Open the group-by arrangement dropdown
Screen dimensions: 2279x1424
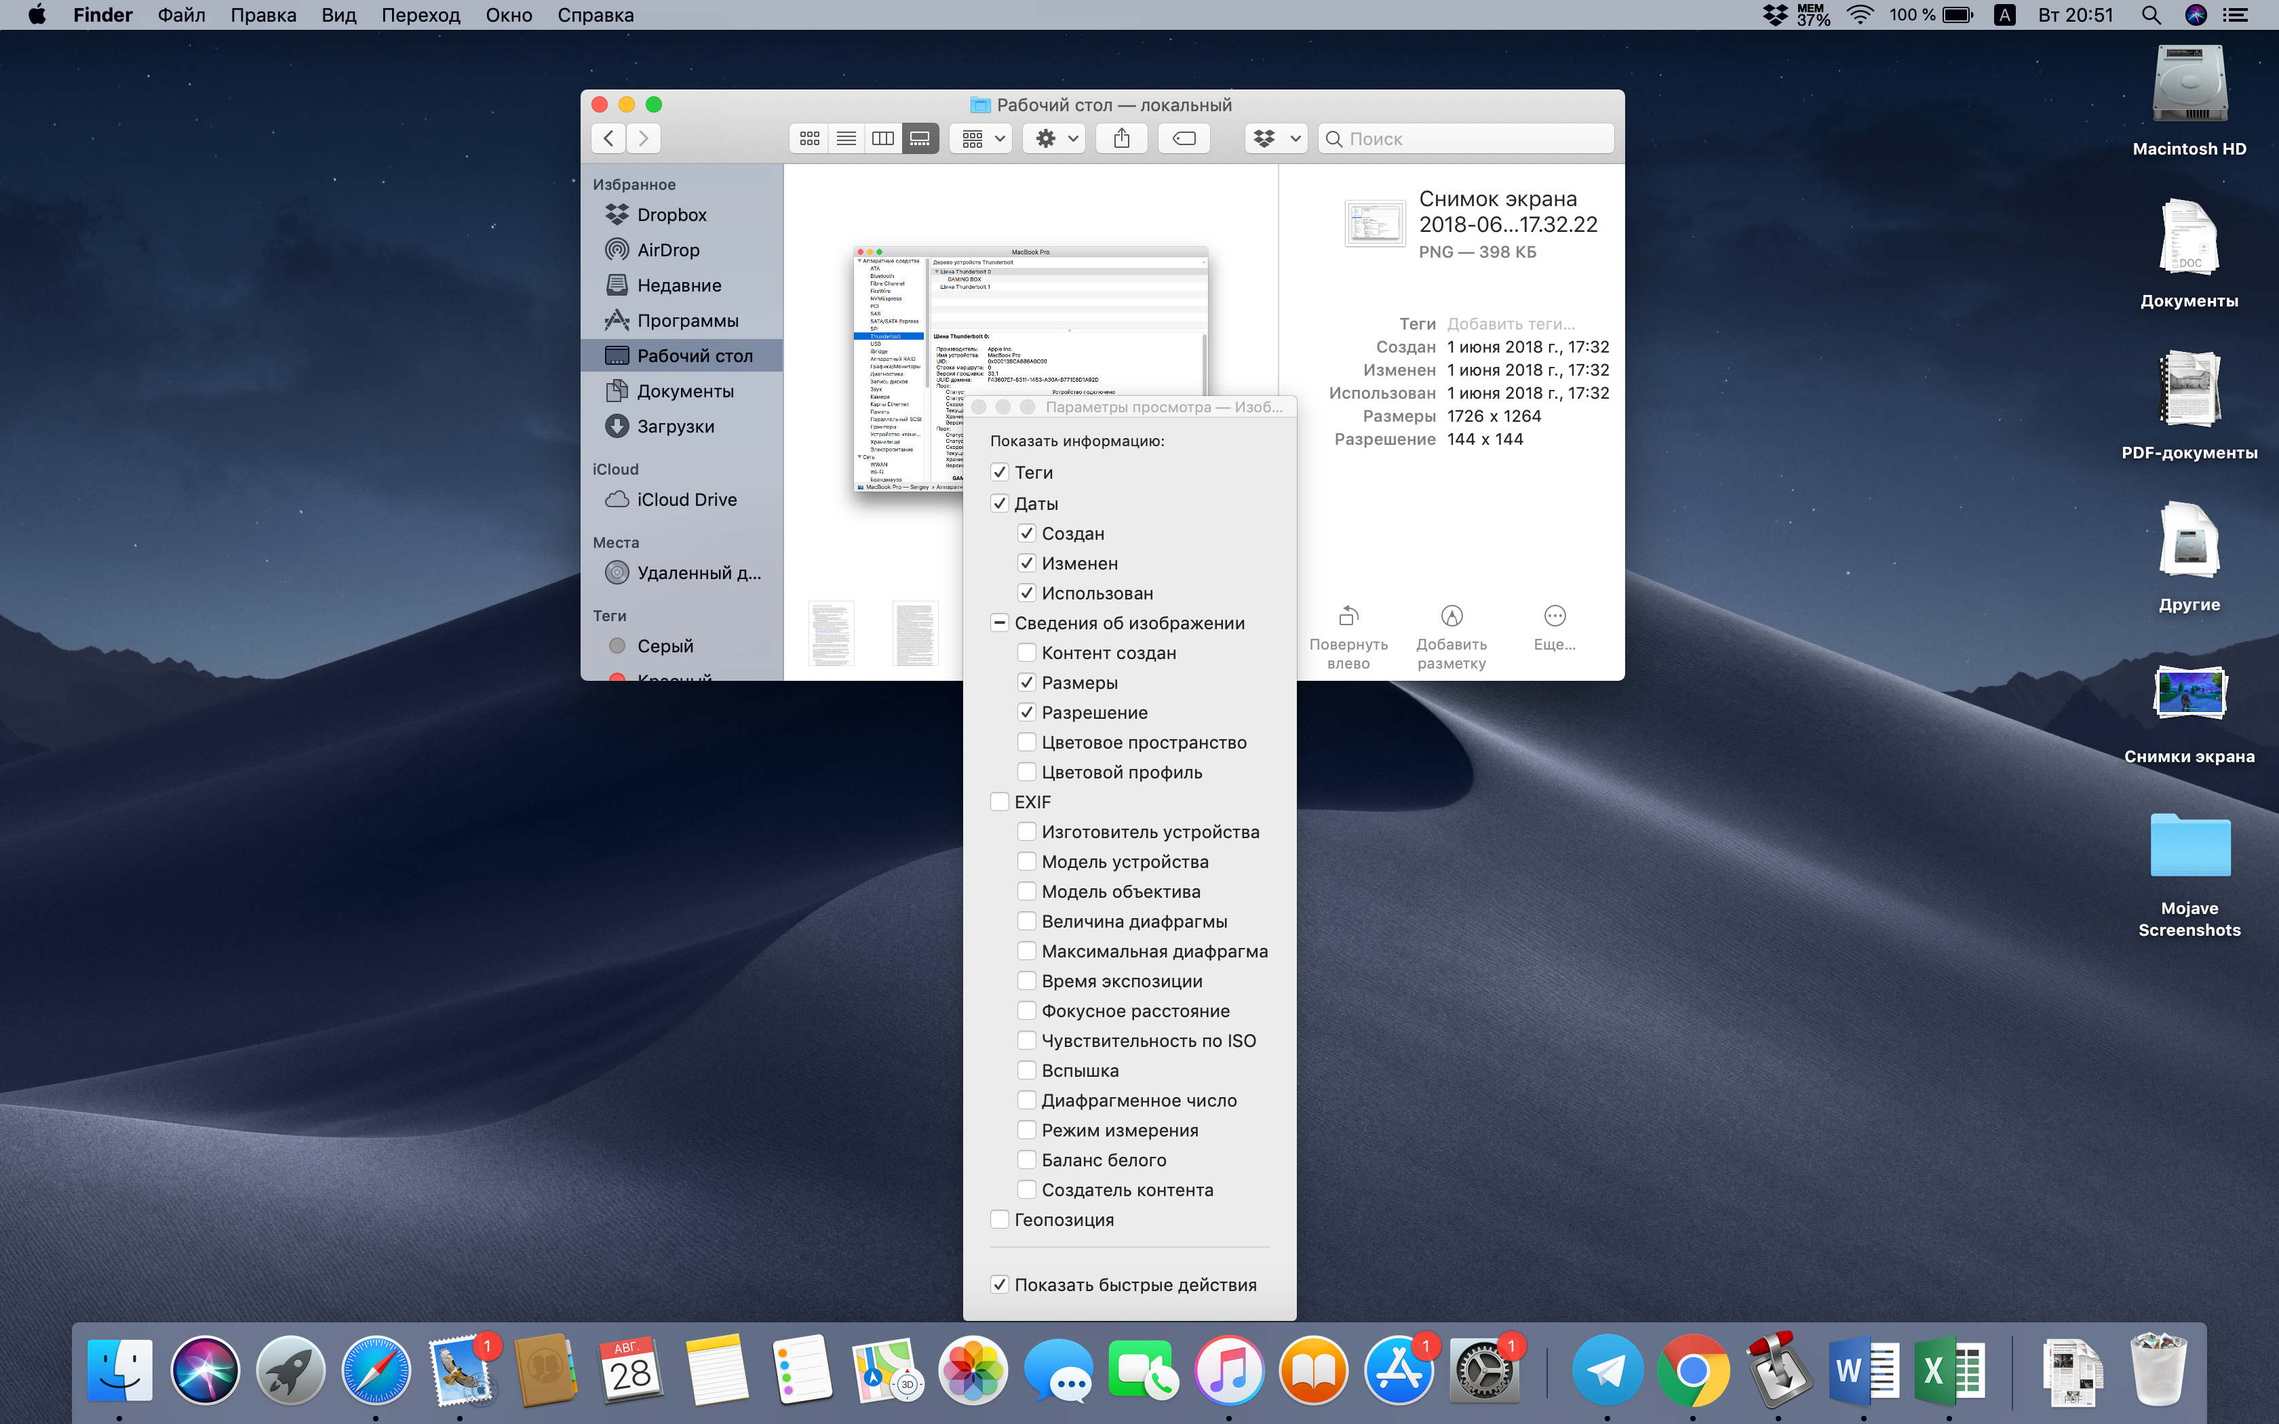pyautogui.click(x=982, y=138)
